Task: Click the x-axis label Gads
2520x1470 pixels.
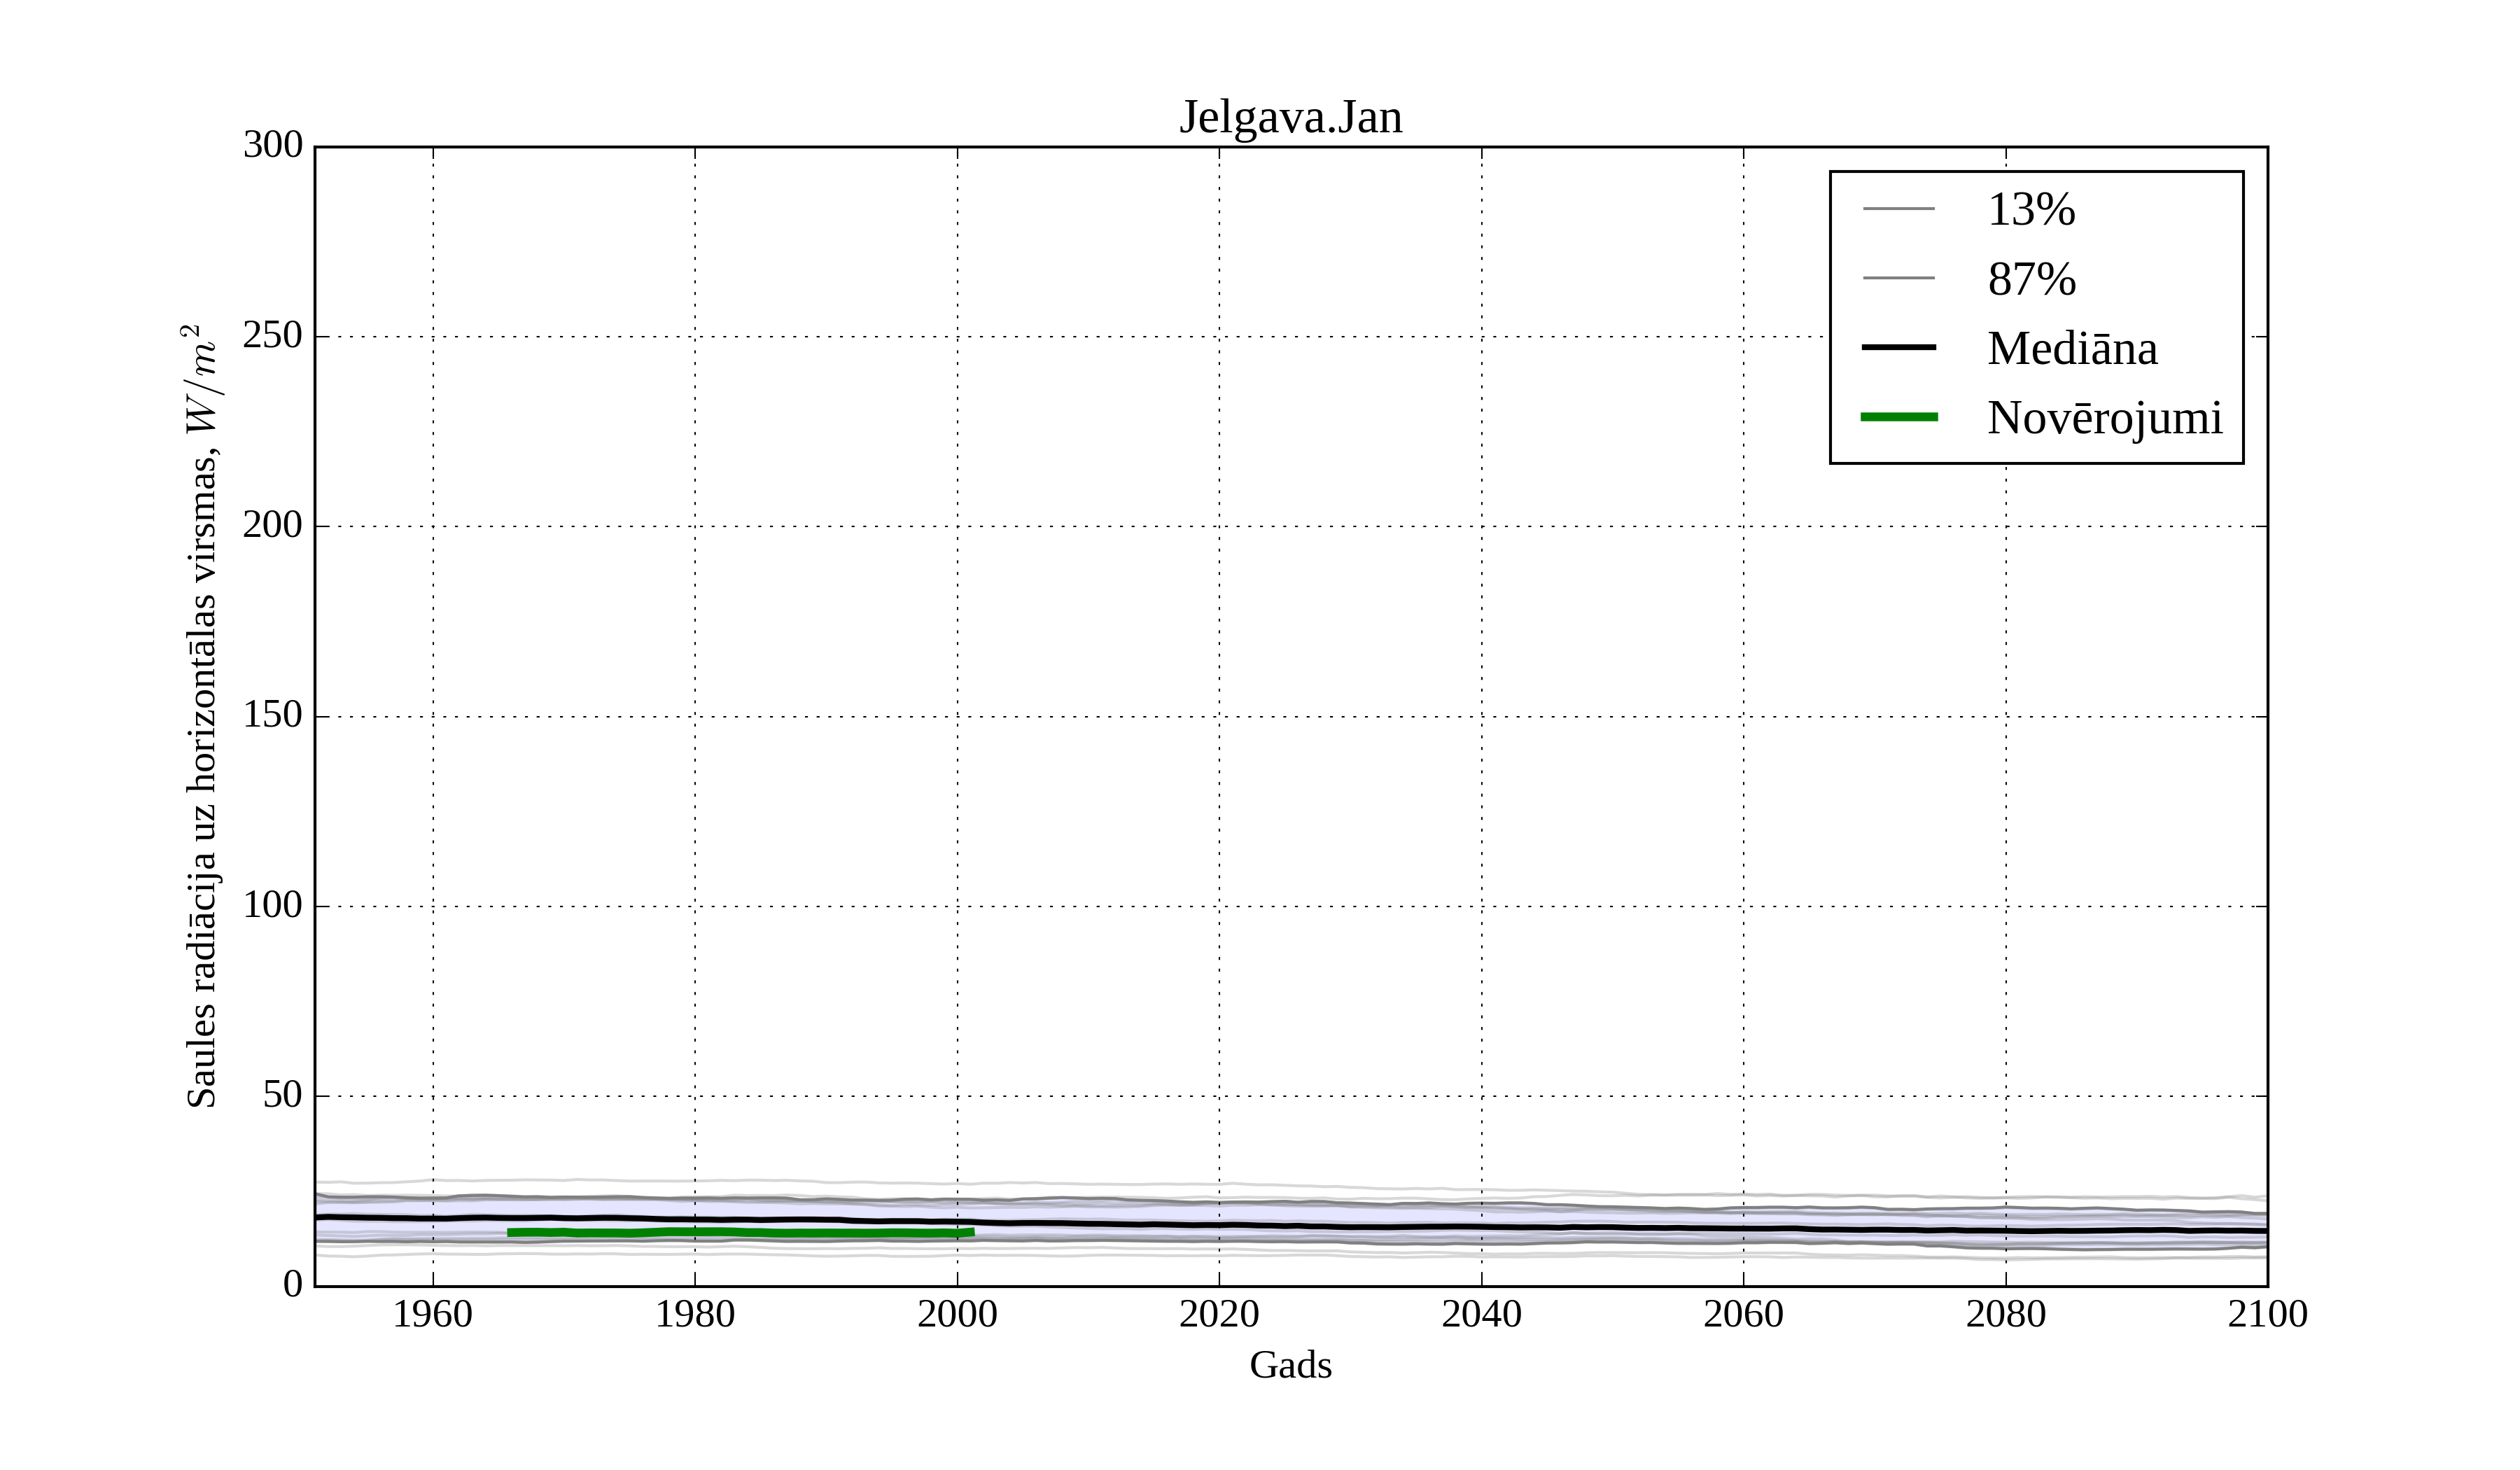Action: 1290,1366
